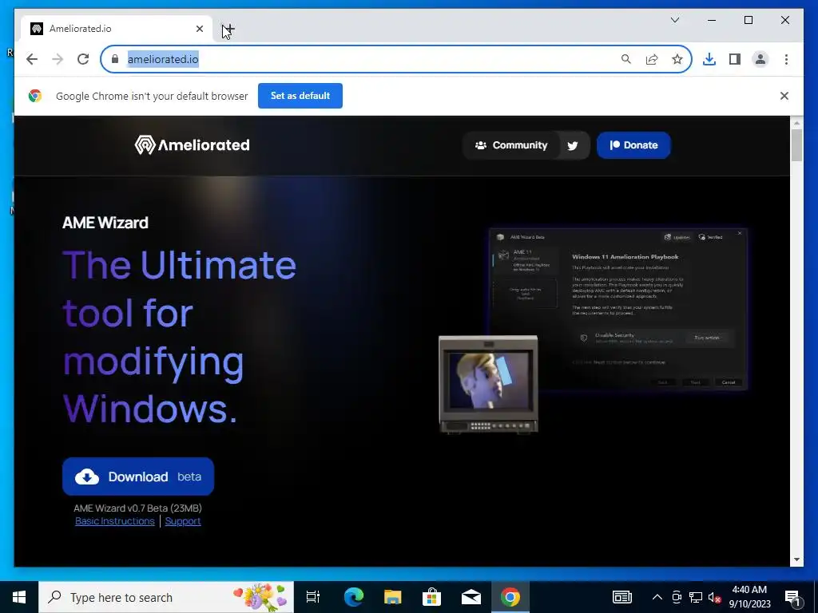
Task: View site information via padlock icon
Action: (115, 59)
